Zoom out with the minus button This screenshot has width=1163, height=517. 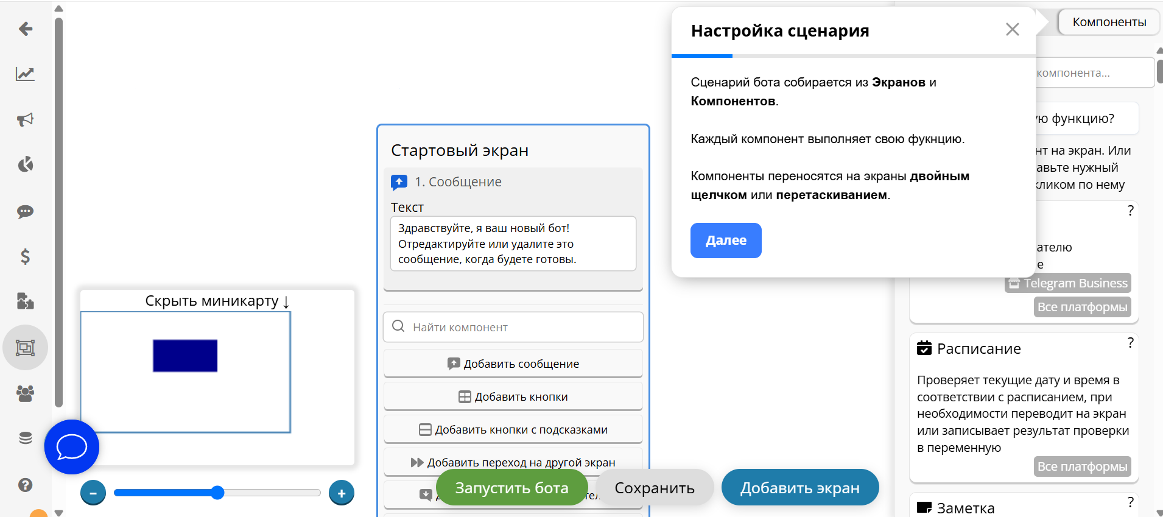tap(93, 493)
